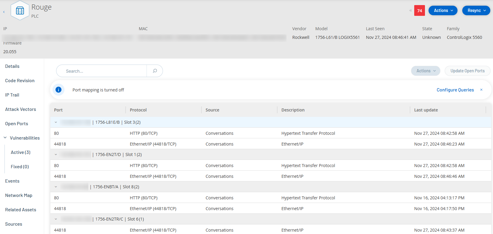Click the blue info icon in the banner
Screen dimensions: 493x234
[x=58, y=90]
